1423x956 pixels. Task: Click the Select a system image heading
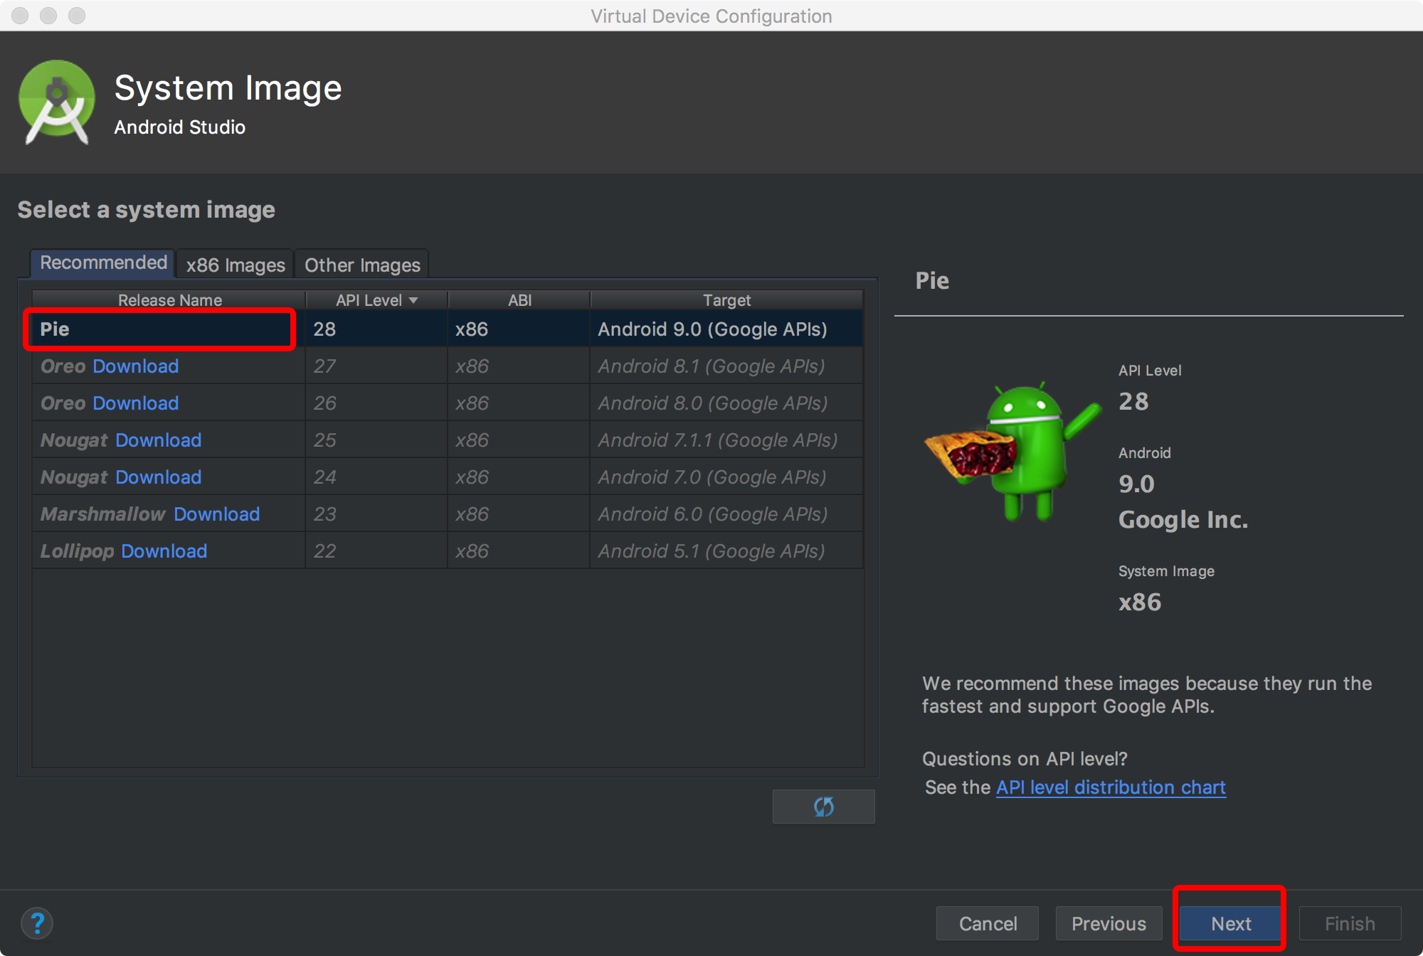(x=146, y=210)
